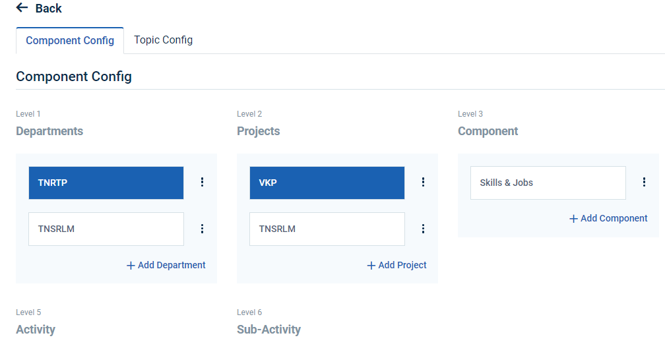
Task: Click the back arrow icon
Action: 22,8
